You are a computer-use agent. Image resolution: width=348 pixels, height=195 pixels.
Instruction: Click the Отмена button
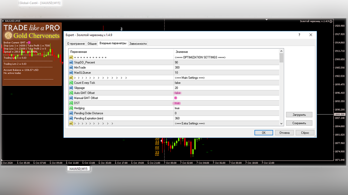click(x=284, y=133)
